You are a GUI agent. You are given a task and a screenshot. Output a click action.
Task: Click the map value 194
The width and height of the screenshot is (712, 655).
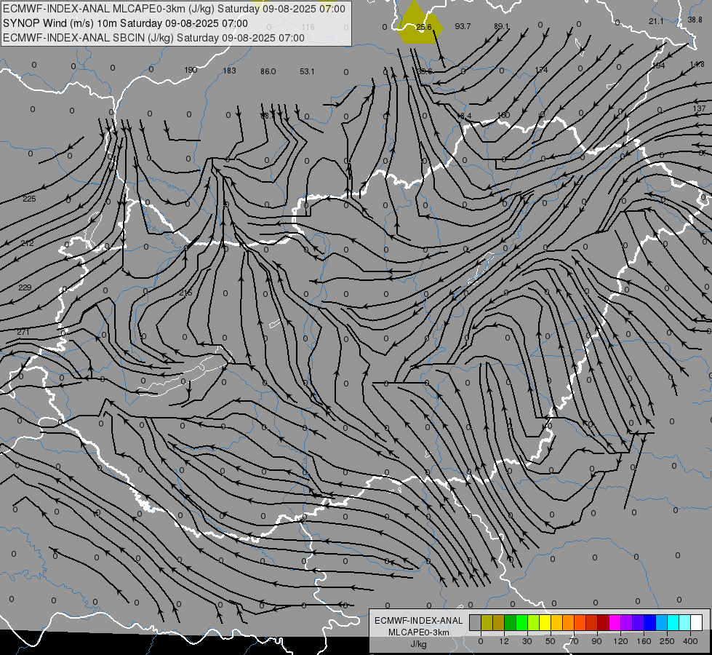coord(658,65)
